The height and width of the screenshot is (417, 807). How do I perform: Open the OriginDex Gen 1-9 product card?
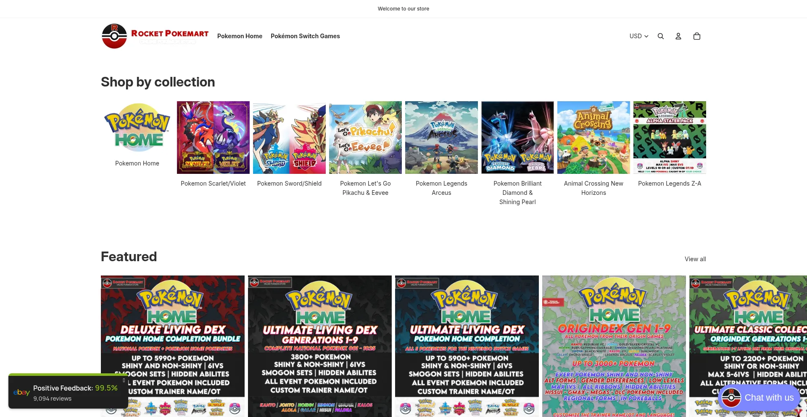[614, 346]
